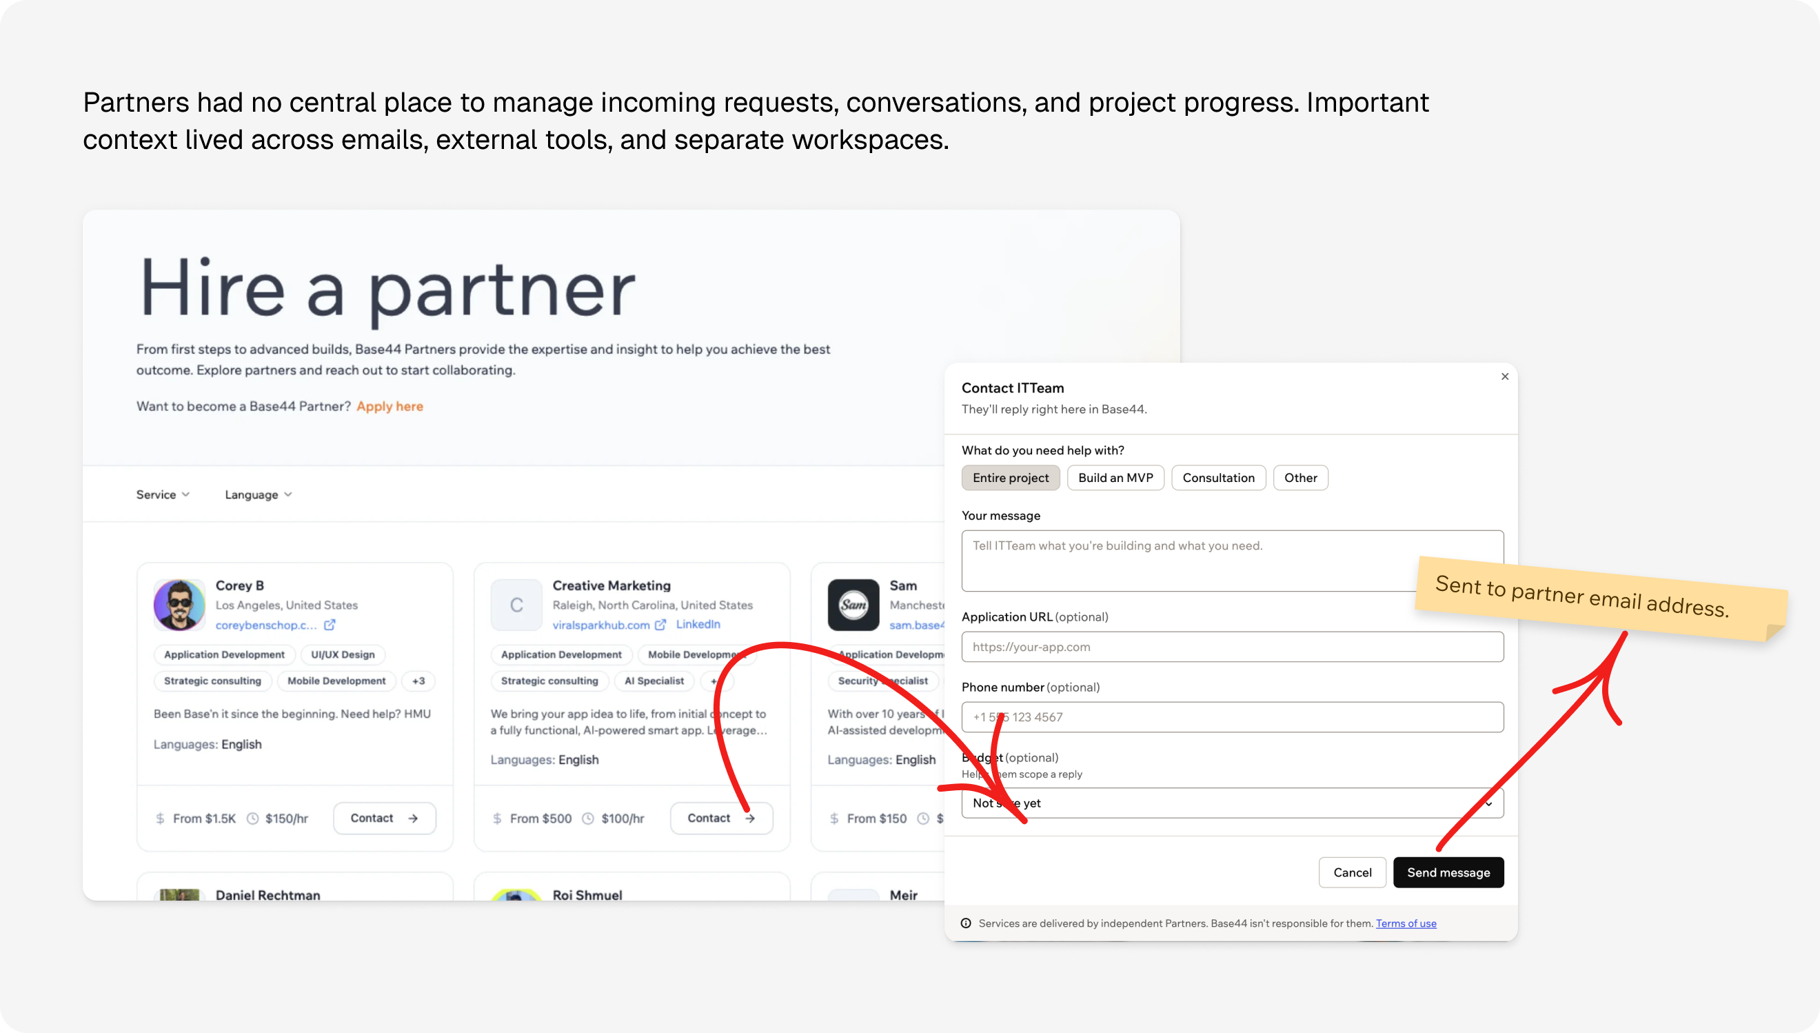The image size is (1820, 1033).
Task: Expand the Language filter dropdown
Action: coord(258,494)
